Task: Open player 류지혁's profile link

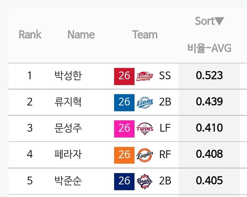Action: (x=68, y=102)
